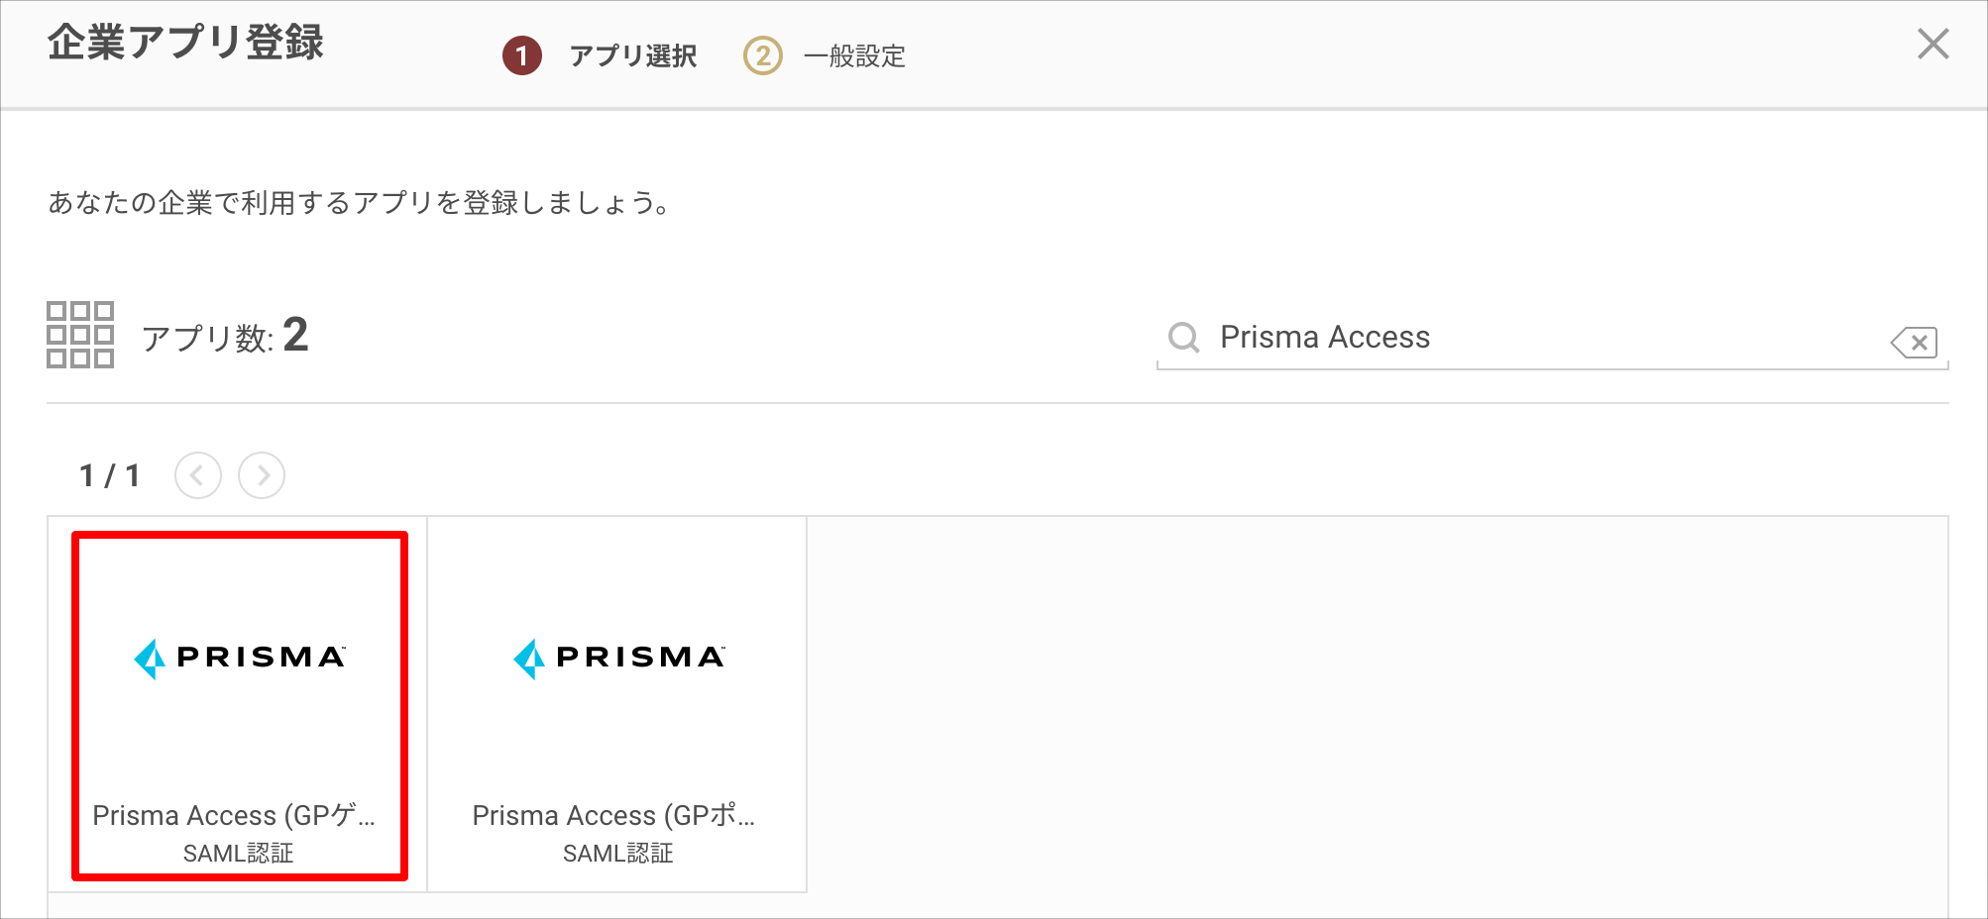This screenshot has width=1988, height=919.
Task: Click the アプリ数 count label
Action: [225, 337]
